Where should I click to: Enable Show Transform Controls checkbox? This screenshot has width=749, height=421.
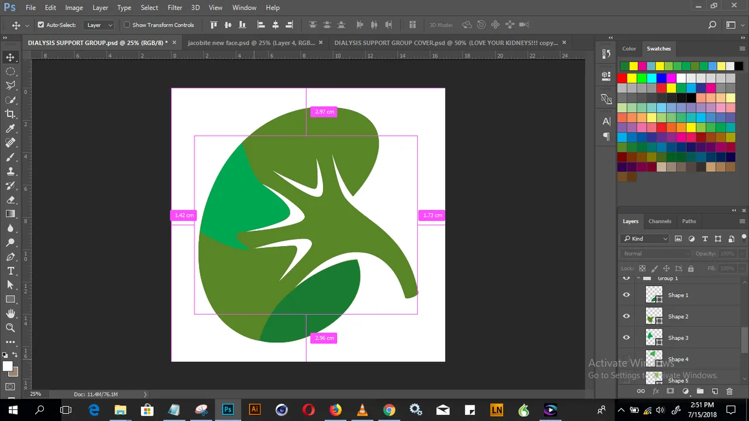tap(127, 25)
